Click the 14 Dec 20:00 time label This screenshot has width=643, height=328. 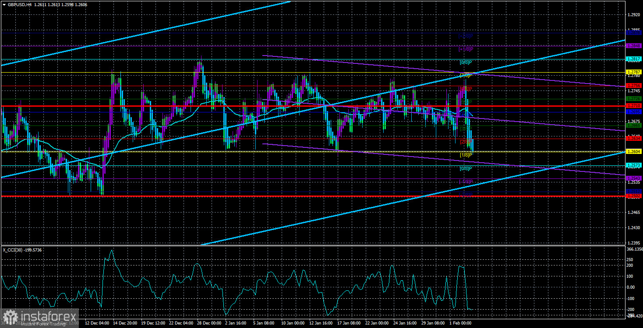click(126, 323)
